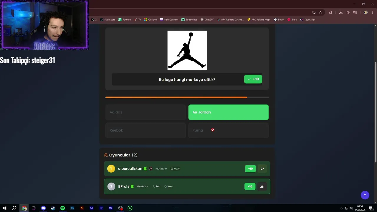Viewport: 377px width, 212px height.
Task: Open the browser Downloads icon
Action: tap(341, 12)
